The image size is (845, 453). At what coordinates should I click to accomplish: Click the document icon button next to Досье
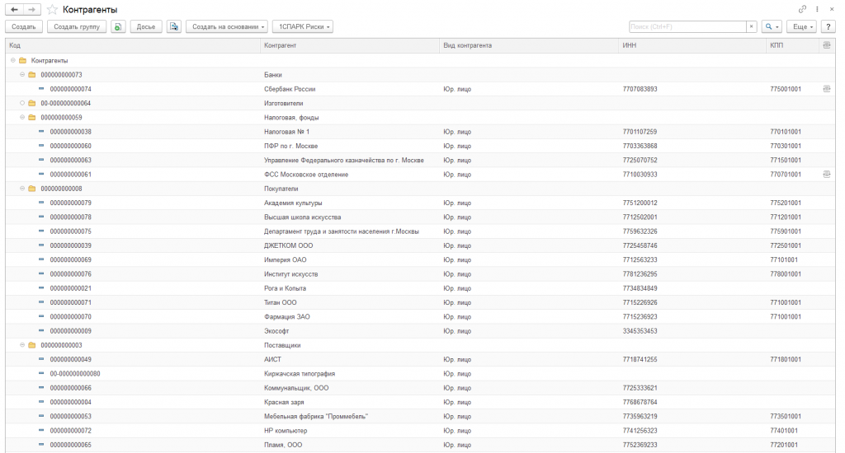pyautogui.click(x=174, y=26)
